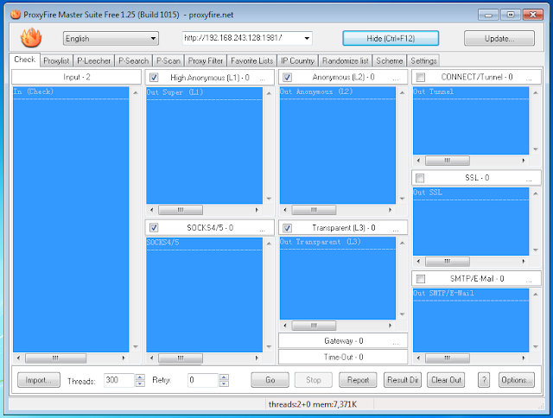Decrease the Retry value with down arrow
The height and width of the screenshot is (418, 553).
pos(224,383)
